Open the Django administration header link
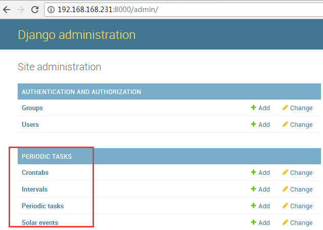 click(77, 34)
